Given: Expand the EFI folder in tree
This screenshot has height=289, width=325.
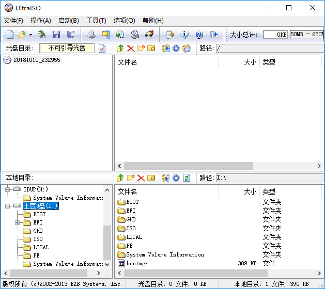Looking at the screenshot, I should tap(18, 222).
